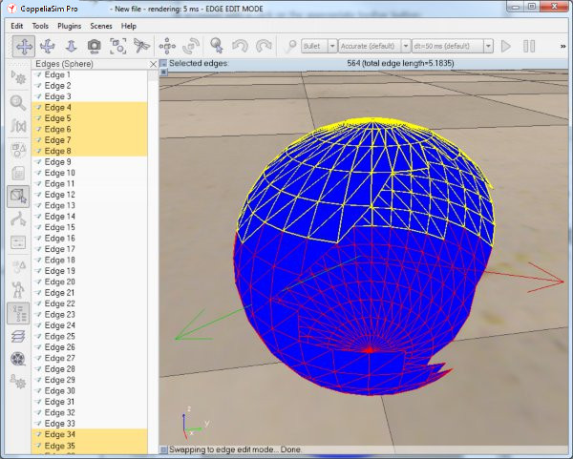The height and width of the screenshot is (459, 573).
Task: Open the Scenes menu
Action: tap(101, 26)
